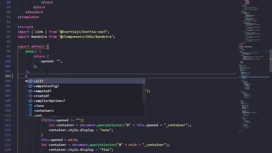
Task: Click the editor vertical scrollbar thumb
Action: point(271,61)
